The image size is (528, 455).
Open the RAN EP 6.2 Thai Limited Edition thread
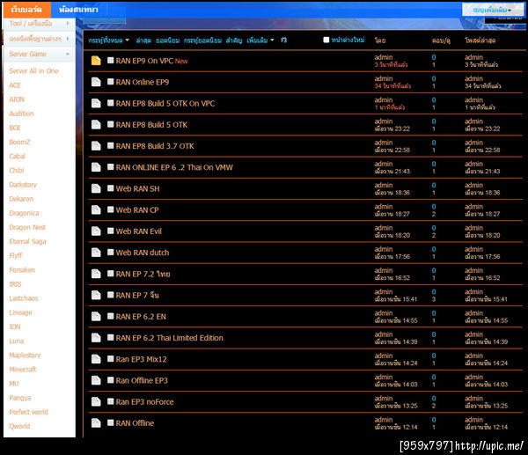pyautogui.click(x=169, y=338)
